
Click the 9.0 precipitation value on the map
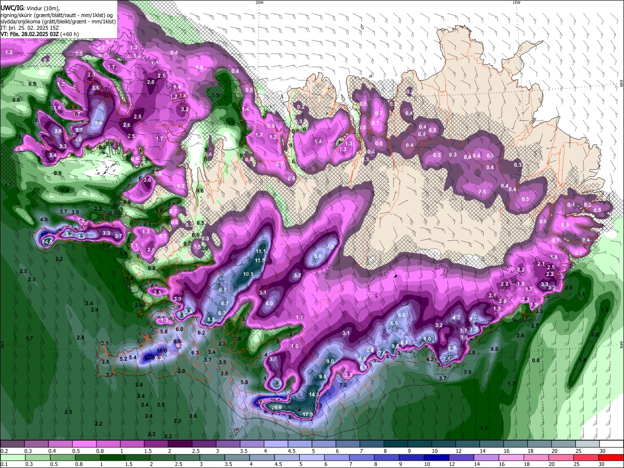[330, 361]
